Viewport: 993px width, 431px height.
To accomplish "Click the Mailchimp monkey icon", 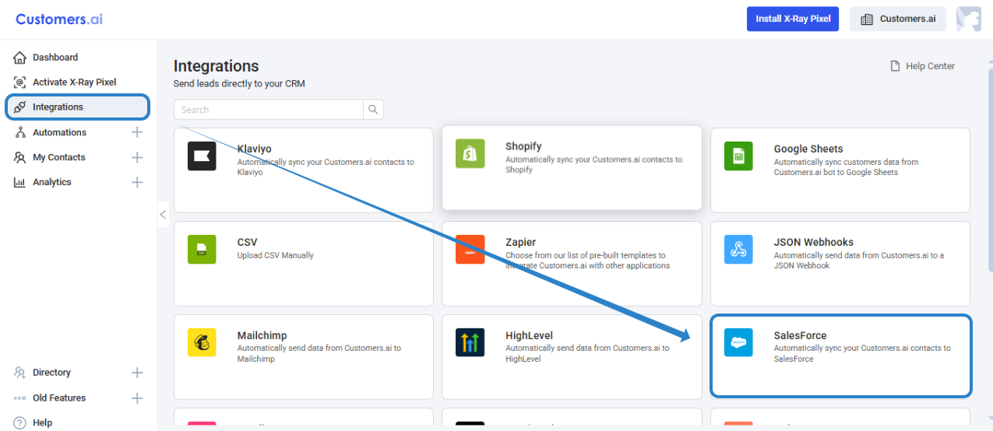I will 202,342.
